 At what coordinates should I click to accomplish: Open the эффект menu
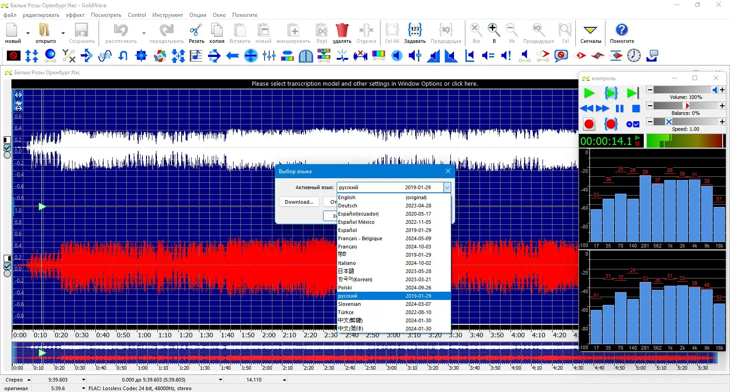point(75,15)
